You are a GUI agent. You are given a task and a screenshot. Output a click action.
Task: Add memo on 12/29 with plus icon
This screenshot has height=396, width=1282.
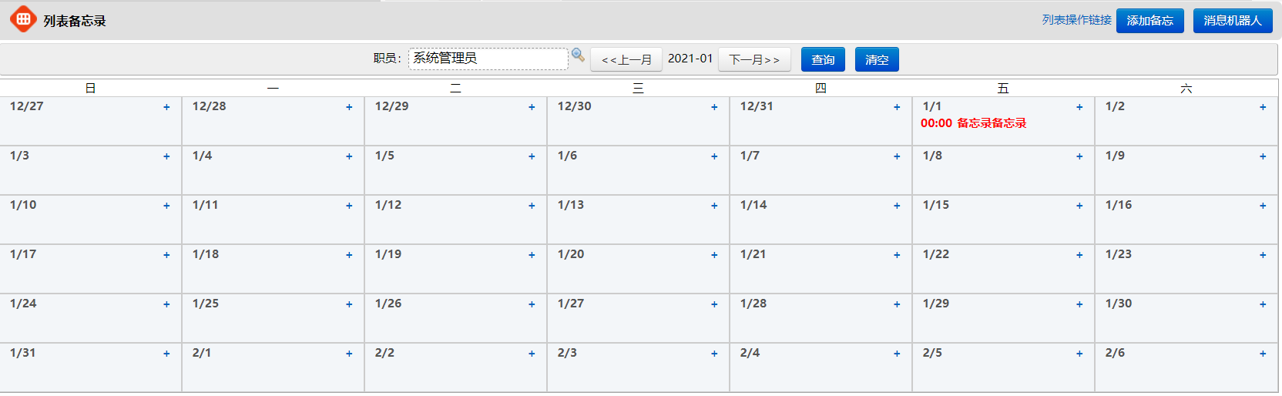click(532, 107)
